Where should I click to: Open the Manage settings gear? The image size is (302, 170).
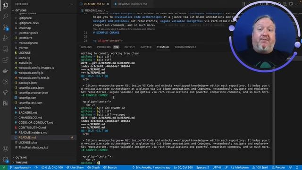[5, 160]
